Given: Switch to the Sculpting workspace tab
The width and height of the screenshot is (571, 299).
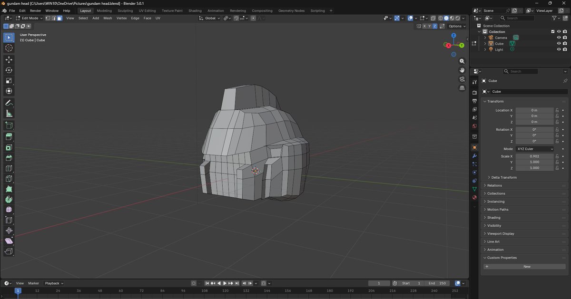Looking at the screenshot, I should pyautogui.click(x=125, y=10).
